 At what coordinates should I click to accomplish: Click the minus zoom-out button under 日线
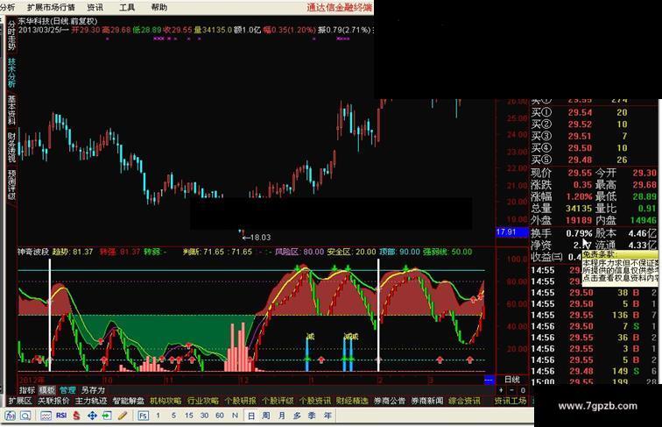point(511,390)
